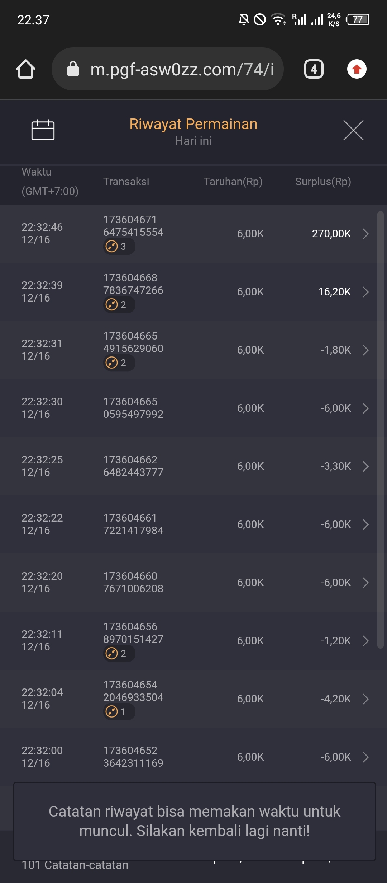Viewport: 387px width, 883px height.
Task: Tap the browser home icon
Action: point(26,69)
